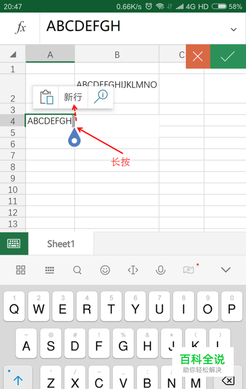The image size is (246, 389).
Task: Tap the S key
Action: [51, 343]
